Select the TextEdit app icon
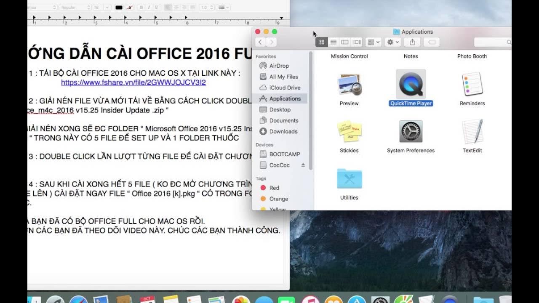The height and width of the screenshot is (303, 539). pyautogui.click(x=472, y=132)
